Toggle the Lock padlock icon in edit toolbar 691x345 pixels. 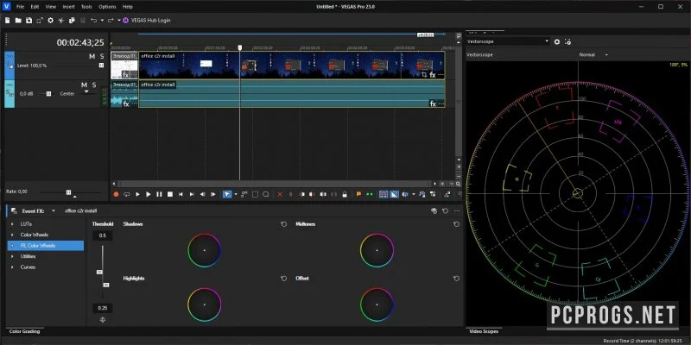pos(345,194)
